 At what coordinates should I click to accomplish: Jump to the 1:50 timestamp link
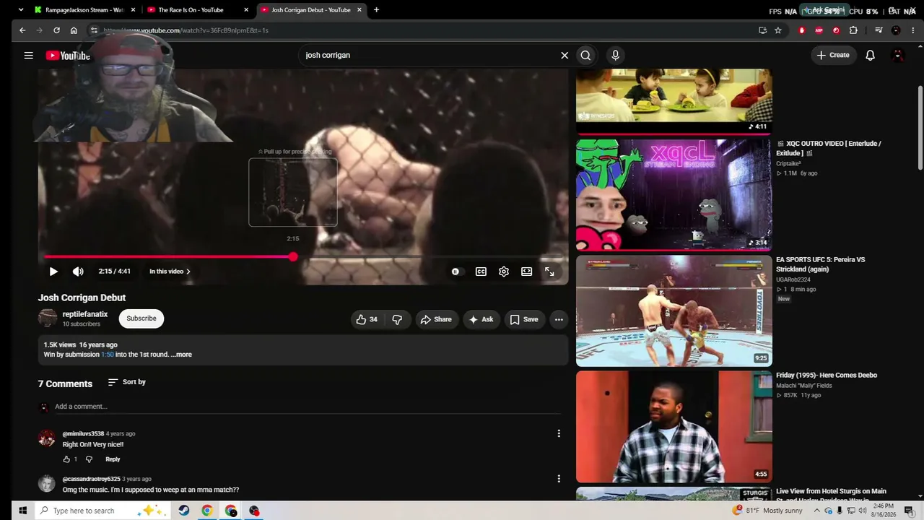click(x=108, y=355)
